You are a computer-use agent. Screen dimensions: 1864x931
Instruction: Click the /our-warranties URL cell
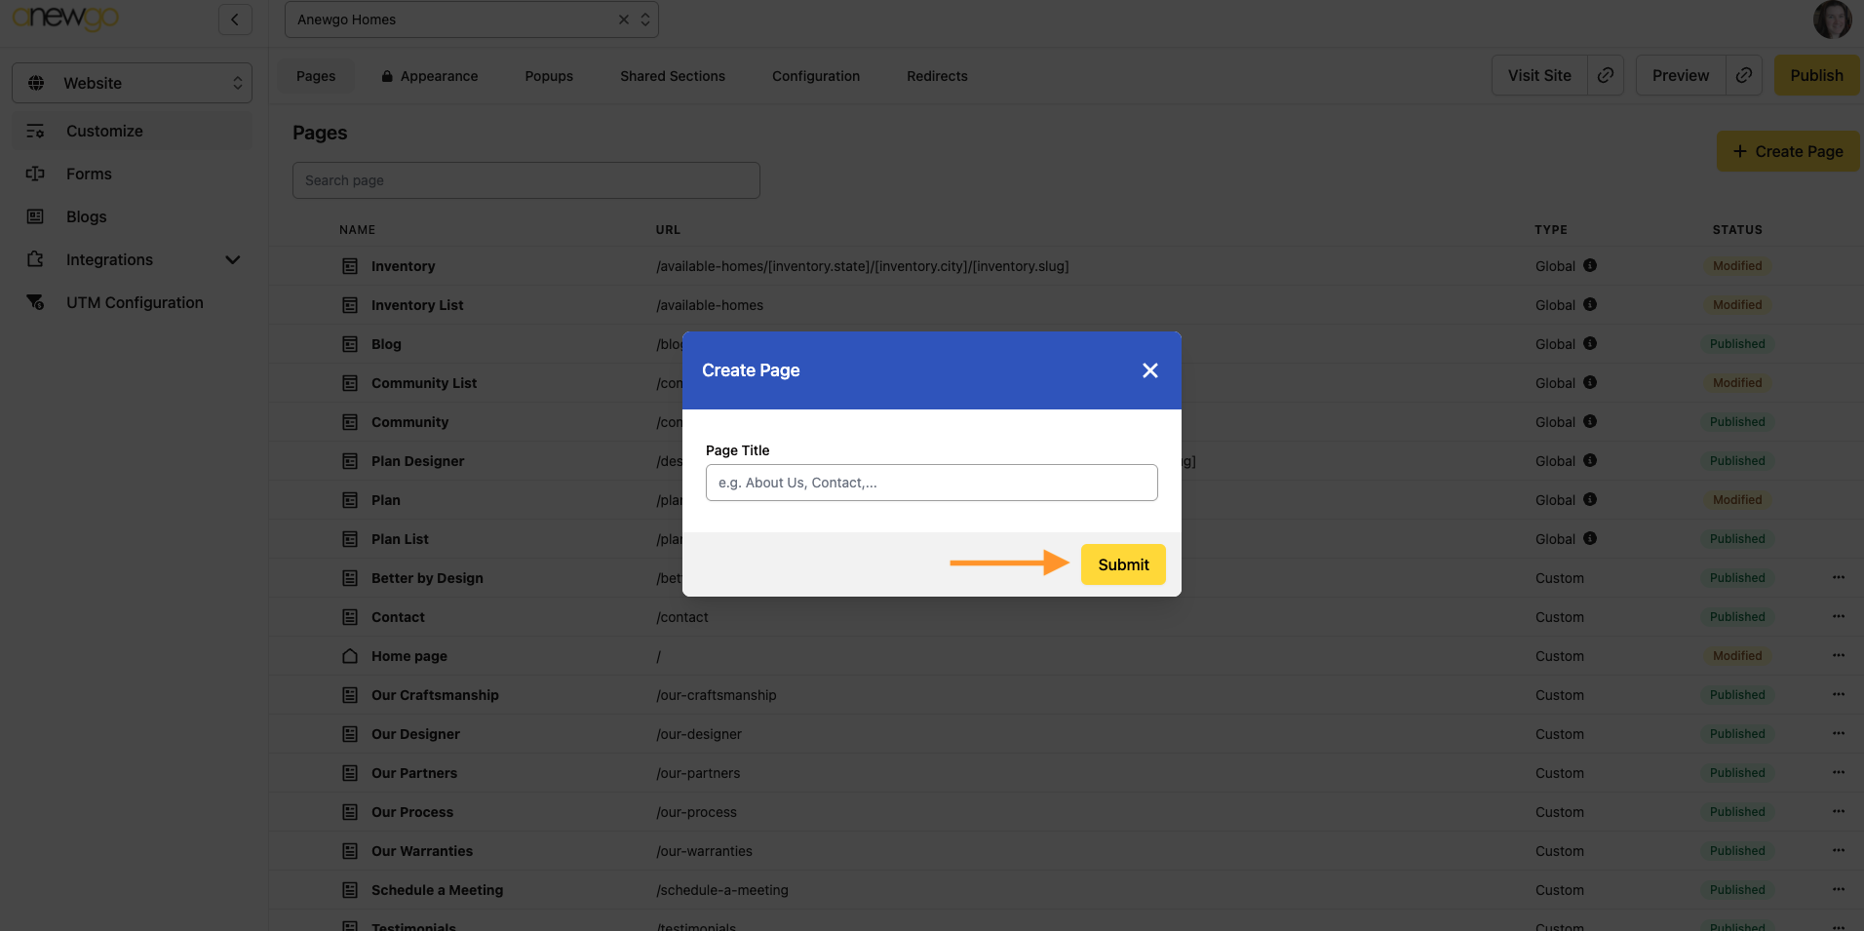[704, 851]
